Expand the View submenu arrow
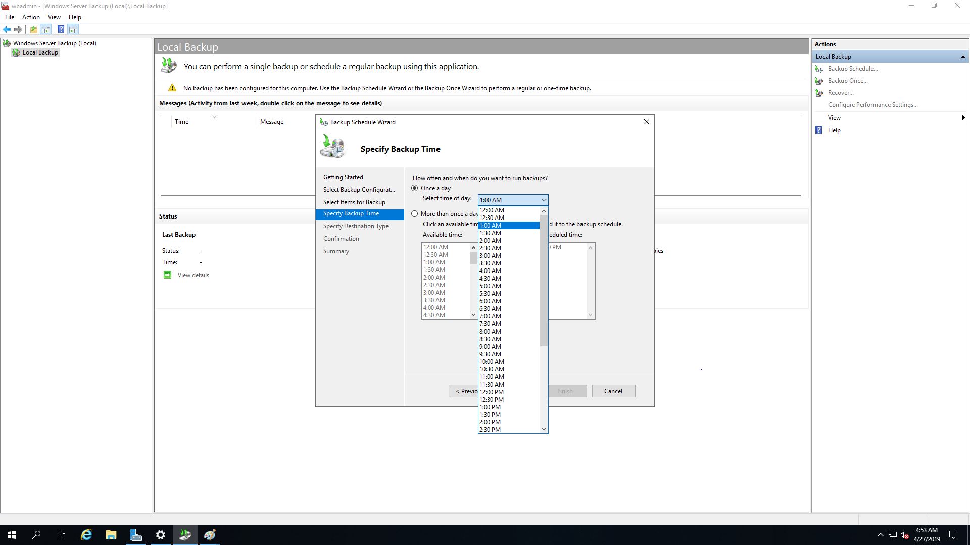Screen dimensions: 970x545 pos(963,118)
